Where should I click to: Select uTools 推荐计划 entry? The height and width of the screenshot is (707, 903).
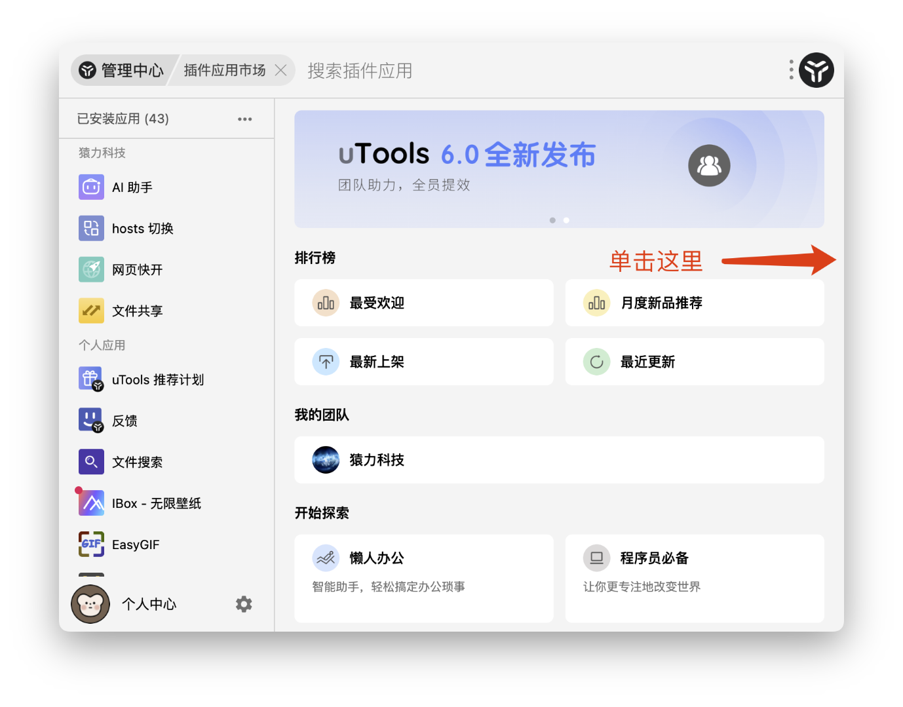(166, 379)
